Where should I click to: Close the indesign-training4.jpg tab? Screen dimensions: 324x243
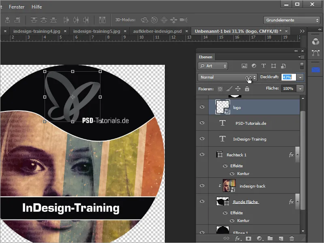[x=65, y=31]
